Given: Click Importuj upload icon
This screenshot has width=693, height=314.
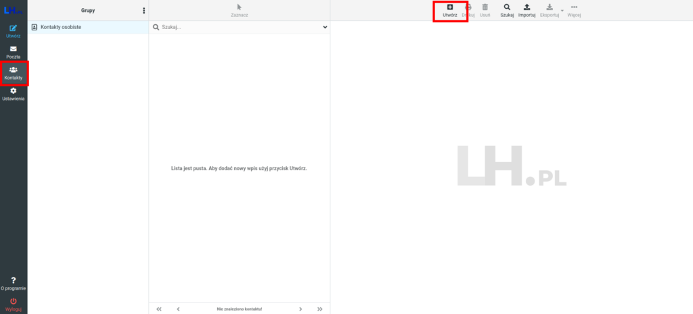Looking at the screenshot, I should (x=527, y=10).
